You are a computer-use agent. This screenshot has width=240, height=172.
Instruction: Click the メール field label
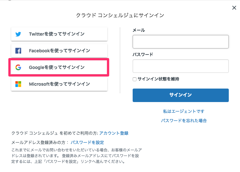tap(139, 30)
